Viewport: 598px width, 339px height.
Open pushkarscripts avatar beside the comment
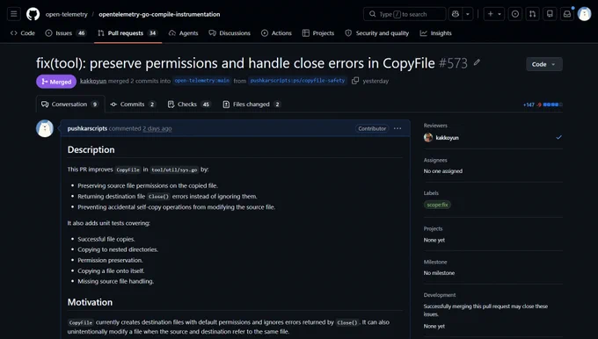click(45, 128)
